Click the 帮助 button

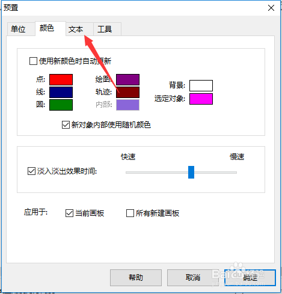136,278
